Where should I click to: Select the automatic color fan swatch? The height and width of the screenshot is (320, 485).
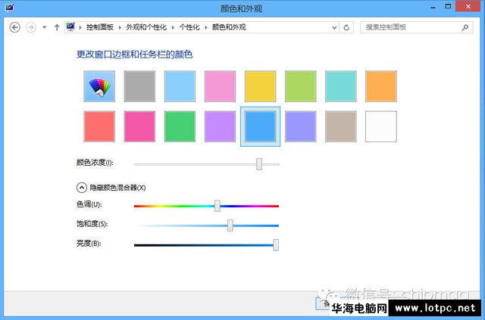tap(99, 86)
